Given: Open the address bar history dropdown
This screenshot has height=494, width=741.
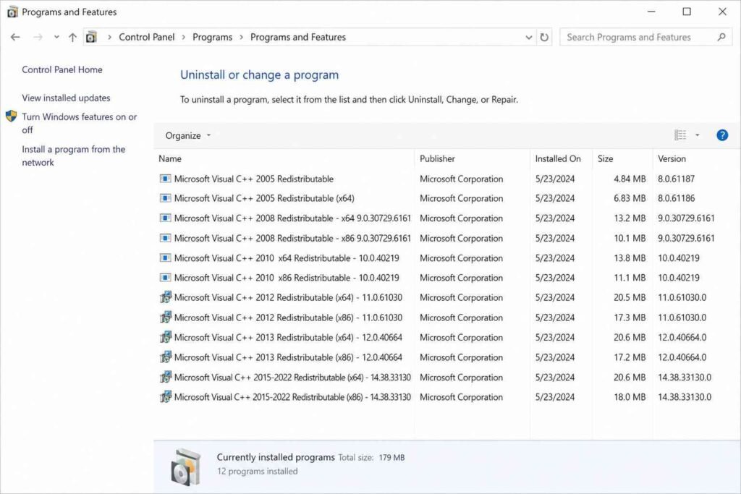Looking at the screenshot, I should (x=528, y=38).
